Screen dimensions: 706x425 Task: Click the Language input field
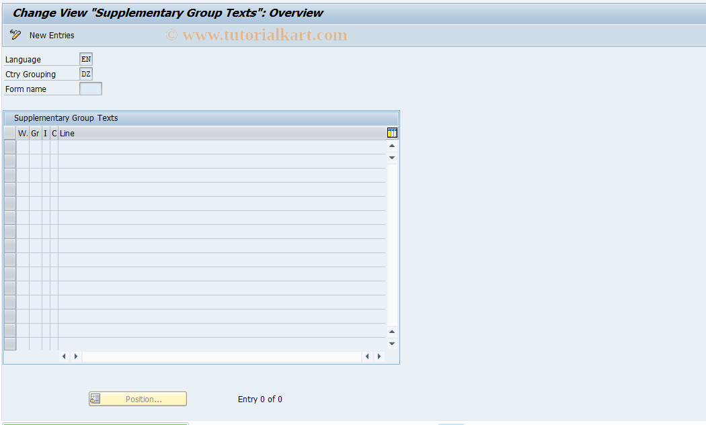(86, 59)
